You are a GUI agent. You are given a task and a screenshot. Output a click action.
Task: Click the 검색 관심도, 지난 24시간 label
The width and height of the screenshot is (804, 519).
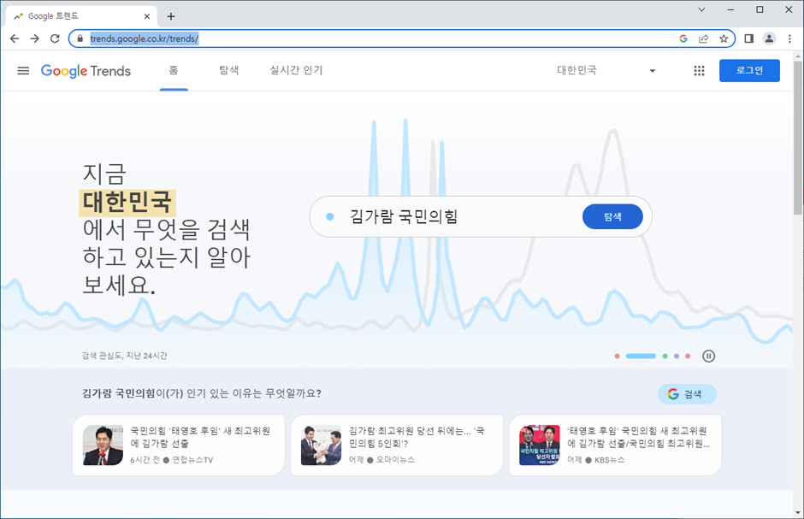(x=125, y=356)
